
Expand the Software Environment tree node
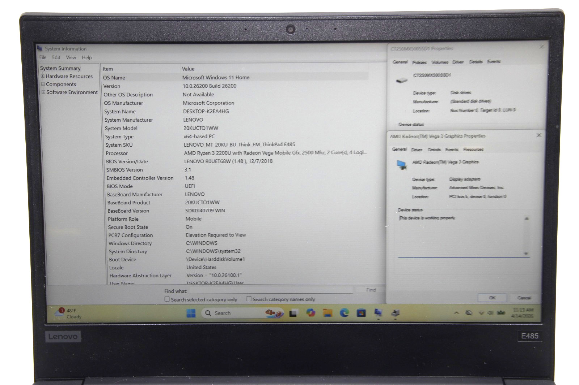click(x=43, y=92)
